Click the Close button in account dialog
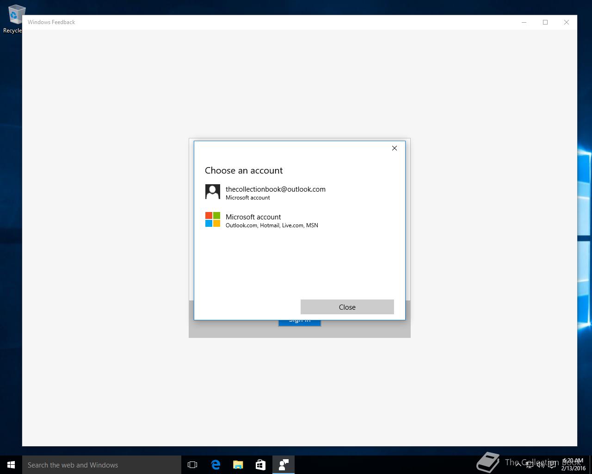Viewport: 592px width, 474px height. [347, 307]
